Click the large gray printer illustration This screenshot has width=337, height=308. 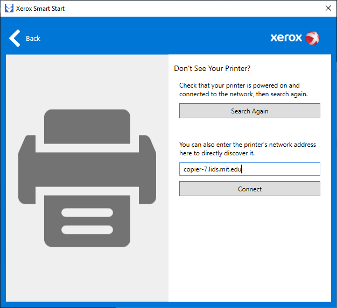[x=87, y=178]
